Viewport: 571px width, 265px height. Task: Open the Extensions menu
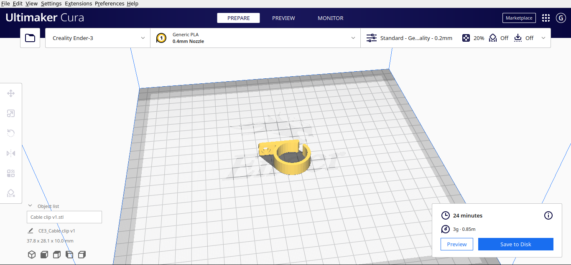point(78,3)
